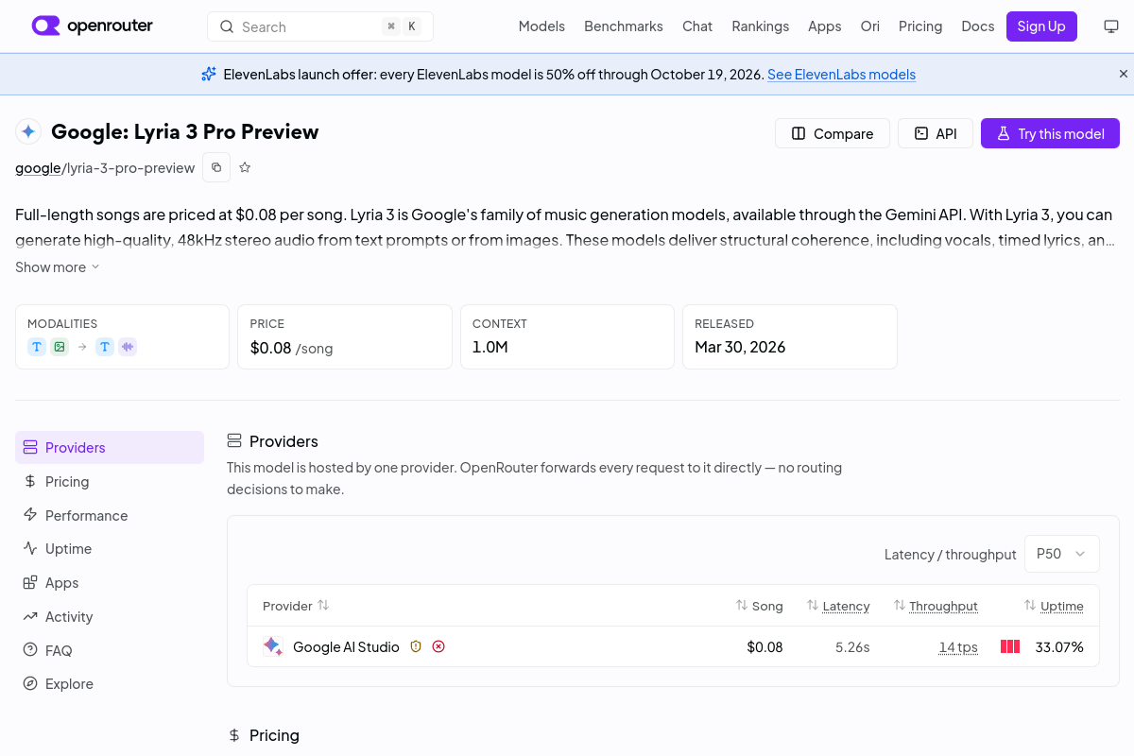Click the Compare button
The height and width of the screenshot is (756, 1134).
point(833,133)
